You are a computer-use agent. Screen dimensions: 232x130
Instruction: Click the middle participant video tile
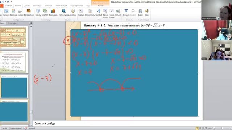(x=217, y=30)
